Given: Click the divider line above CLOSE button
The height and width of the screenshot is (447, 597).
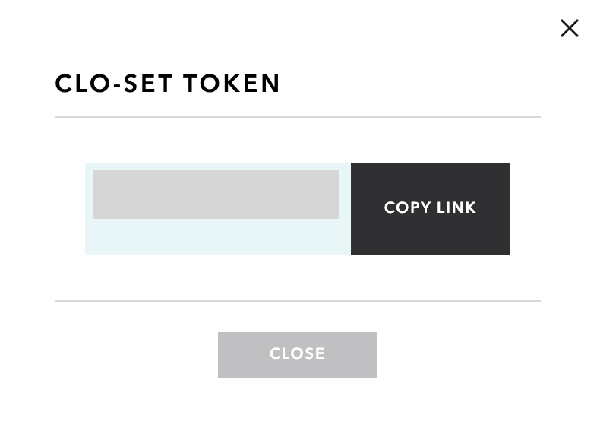Looking at the screenshot, I should [x=297, y=301].
